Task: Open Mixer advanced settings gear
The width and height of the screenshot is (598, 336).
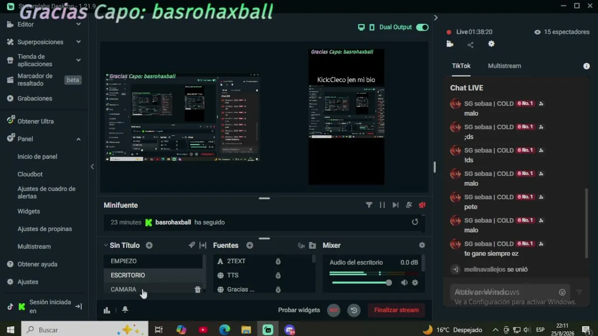Action: (422, 245)
